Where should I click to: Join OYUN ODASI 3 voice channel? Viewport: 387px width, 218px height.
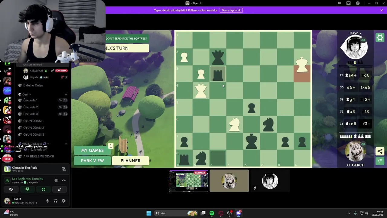(x=43, y=134)
